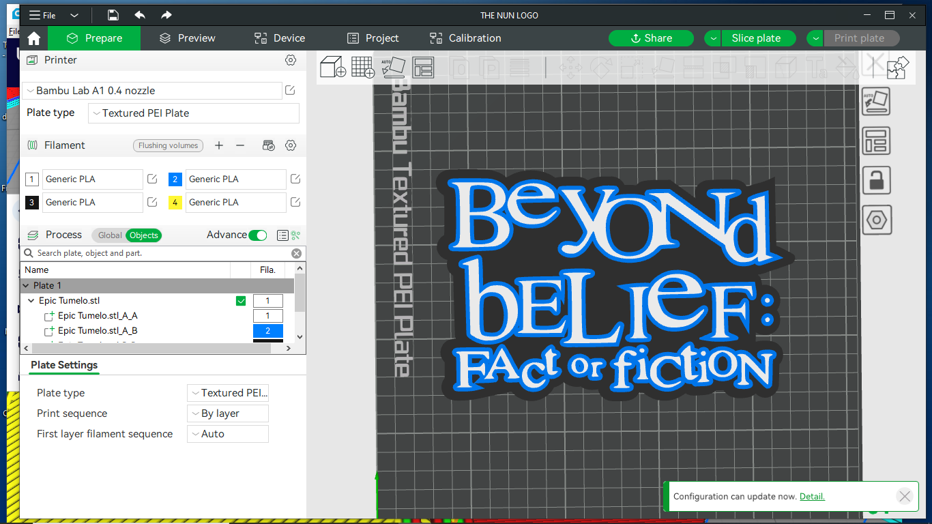Edit filament 1 preset
The height and width of the screenshot is (524, 932).
coord(152,179)
